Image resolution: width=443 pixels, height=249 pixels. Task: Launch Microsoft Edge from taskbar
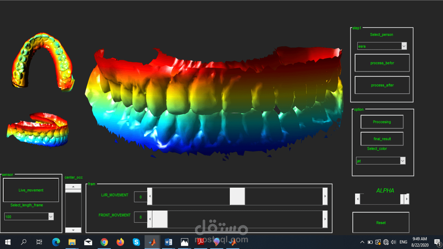click(56, 242)
